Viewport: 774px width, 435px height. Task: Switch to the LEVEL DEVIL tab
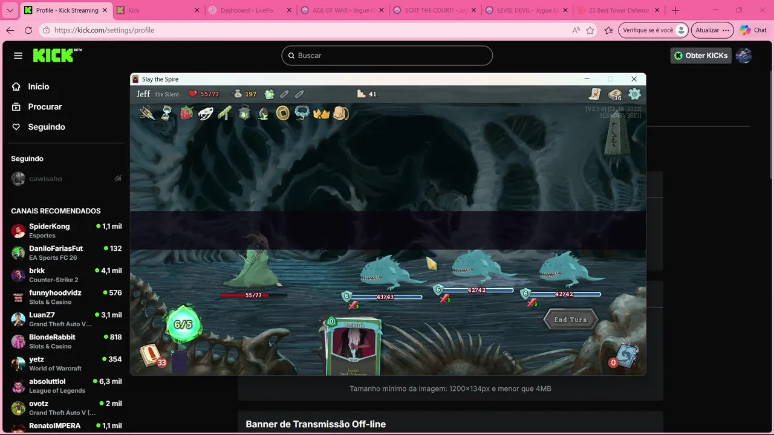[x=526, y=10]
